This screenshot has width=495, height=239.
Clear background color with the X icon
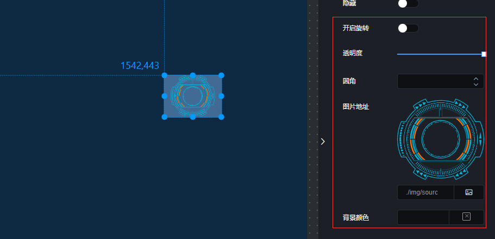coord(466,217)
